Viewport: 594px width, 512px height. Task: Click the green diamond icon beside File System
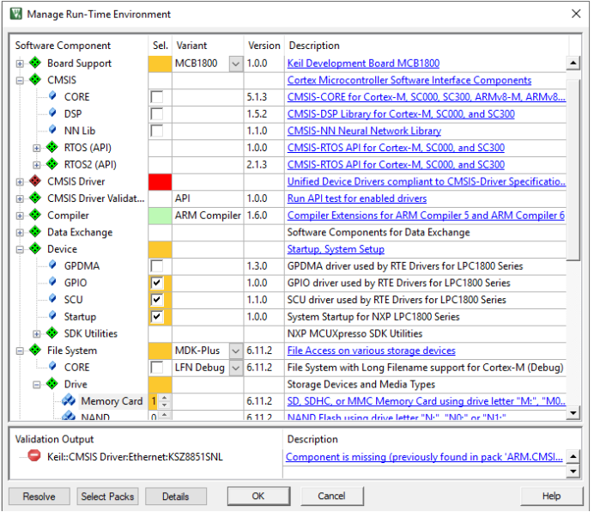35,350
